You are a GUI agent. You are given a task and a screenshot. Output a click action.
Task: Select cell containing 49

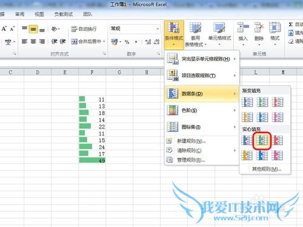(92, 160)
